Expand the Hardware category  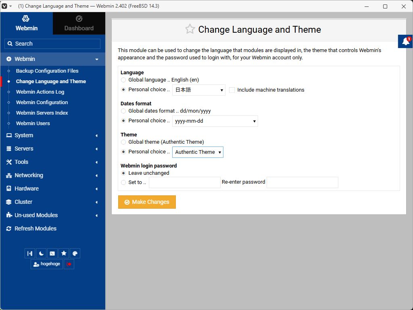(53, 189)
